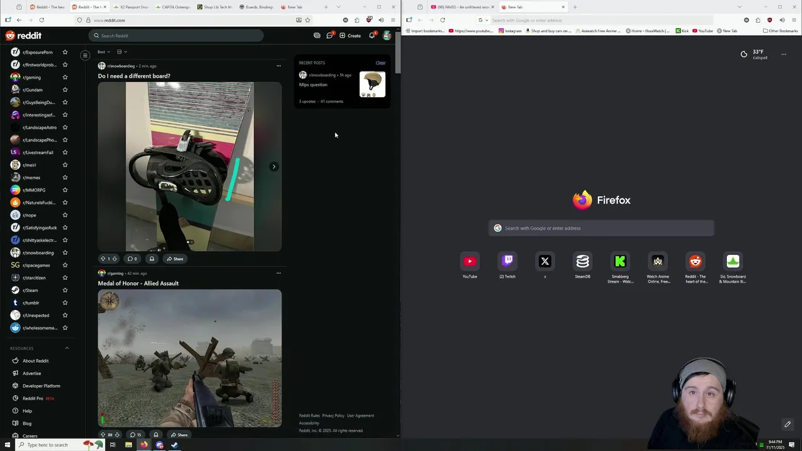Image resolution: width=802 pixels, height=451 pixels.
Task: Open the tab list dropdown in Reddit window
Action: (x=338, y=7)
